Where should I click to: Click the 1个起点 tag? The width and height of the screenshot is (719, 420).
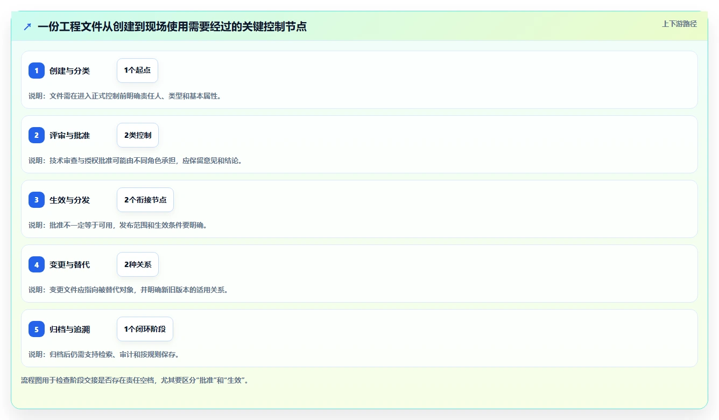coord(137,71)
